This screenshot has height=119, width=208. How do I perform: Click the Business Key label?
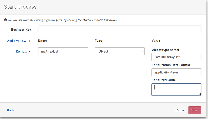[21, 29]
